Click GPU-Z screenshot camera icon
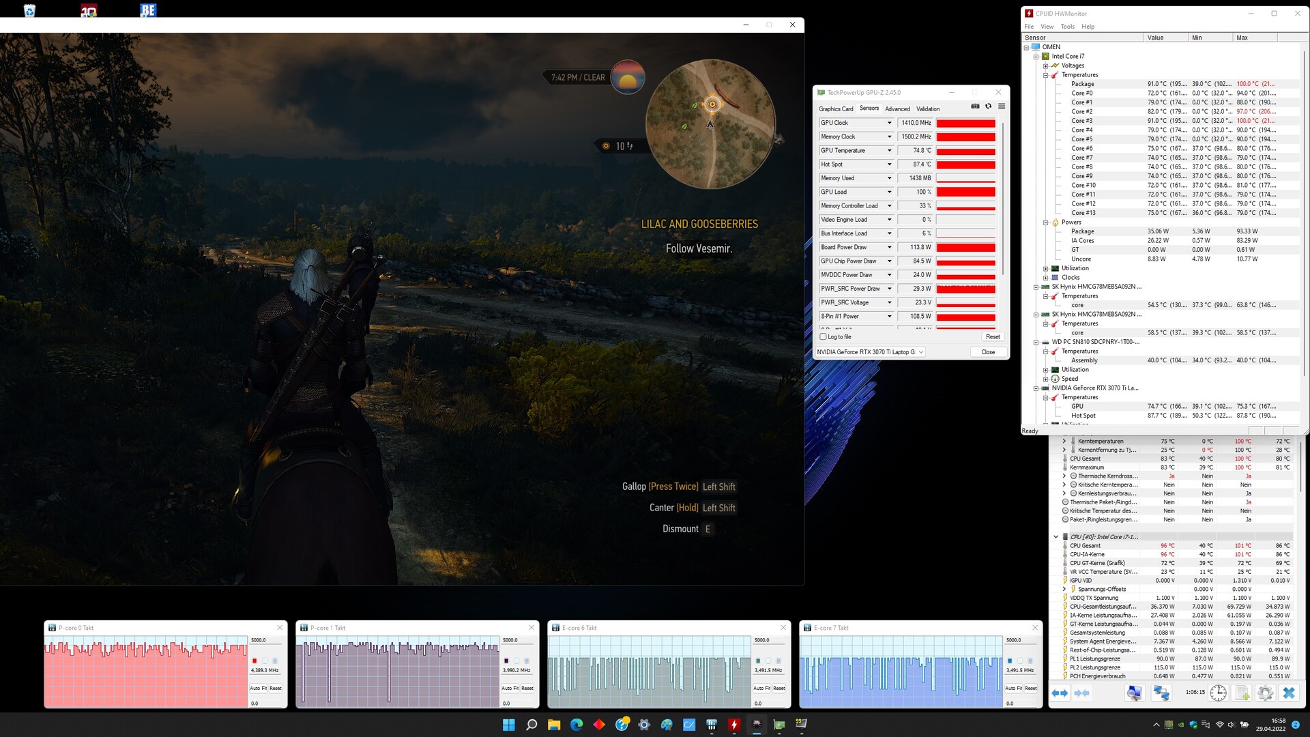The width and height of the screenshot is (1310, 737). [x=975, y=106]
